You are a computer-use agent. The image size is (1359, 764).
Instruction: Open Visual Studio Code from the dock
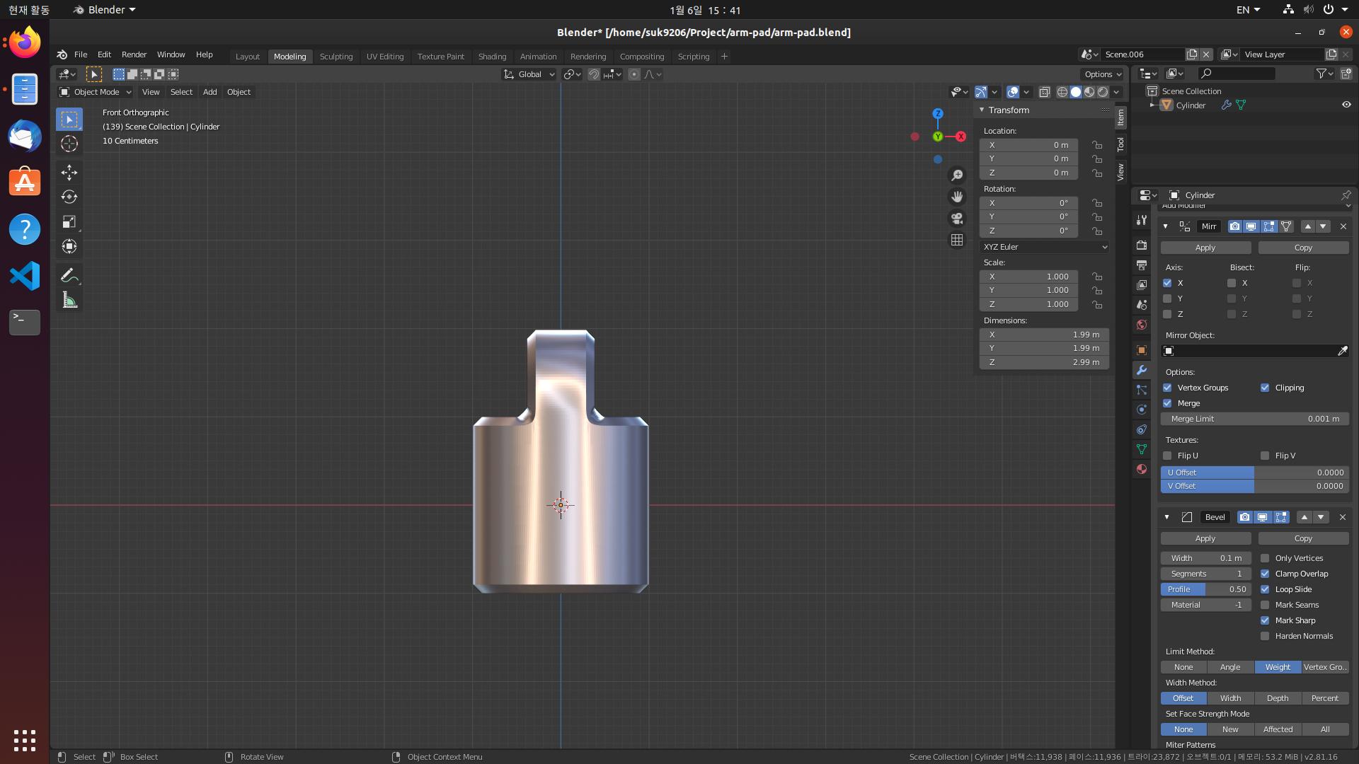point(25,276)
